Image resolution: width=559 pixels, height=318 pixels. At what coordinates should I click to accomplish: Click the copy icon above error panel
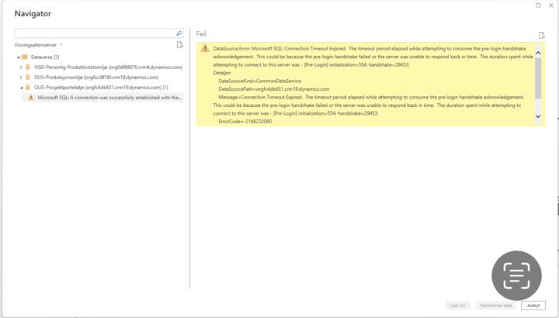[542, 35]
